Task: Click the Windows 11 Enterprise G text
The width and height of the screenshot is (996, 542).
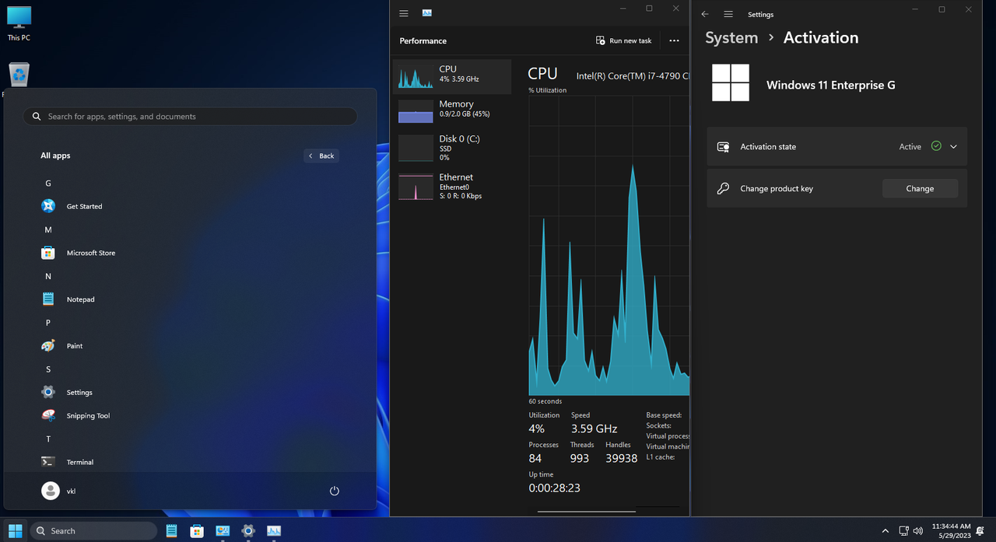Action: [x=831, y=85]
